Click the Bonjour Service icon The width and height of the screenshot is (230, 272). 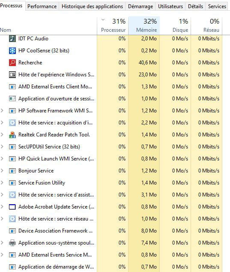coord(12,171)
